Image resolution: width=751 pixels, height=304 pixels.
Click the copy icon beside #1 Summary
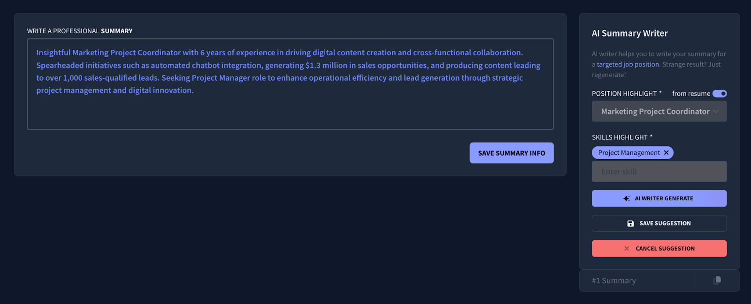point(717,280)
